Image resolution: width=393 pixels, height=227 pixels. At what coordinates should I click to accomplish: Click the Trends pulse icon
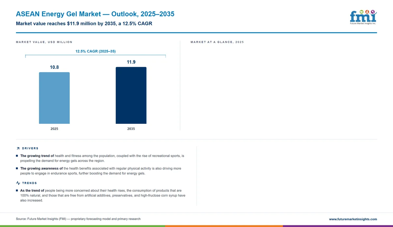18,183
